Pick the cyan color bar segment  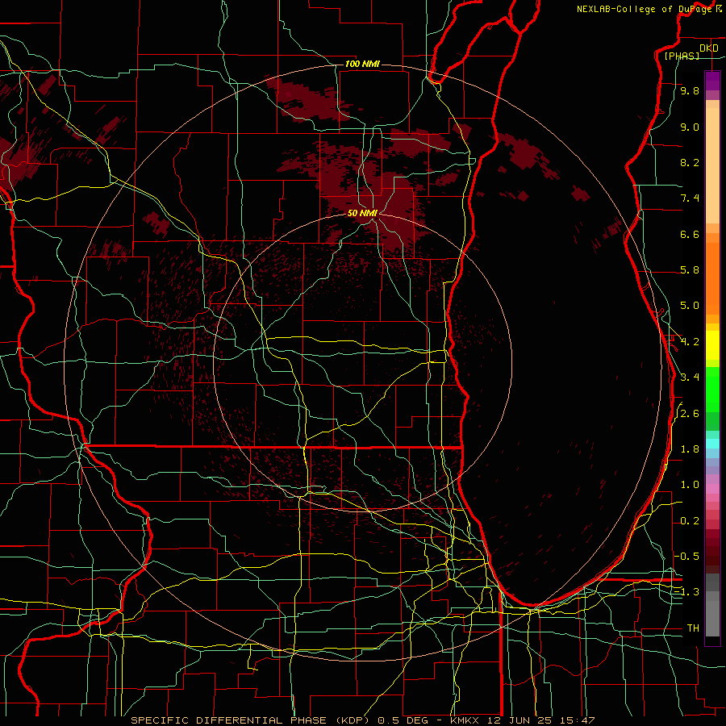(x=712, y=444)
